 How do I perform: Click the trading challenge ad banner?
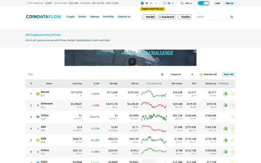click(130, 58)
